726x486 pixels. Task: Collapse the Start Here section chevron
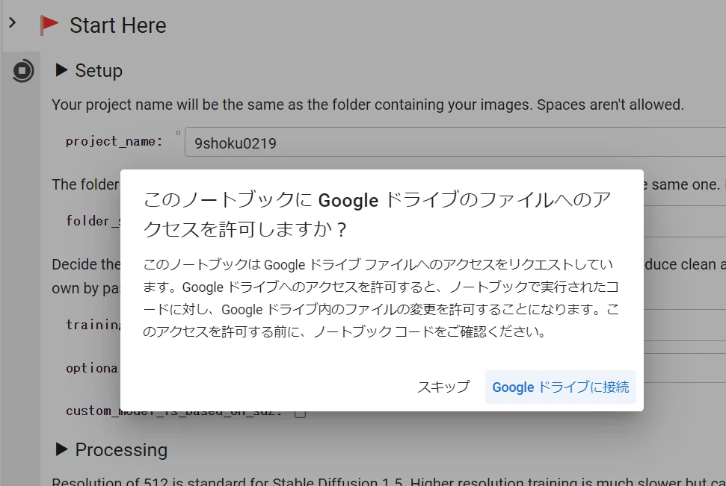pyautogui.click(x=13, y=22)
